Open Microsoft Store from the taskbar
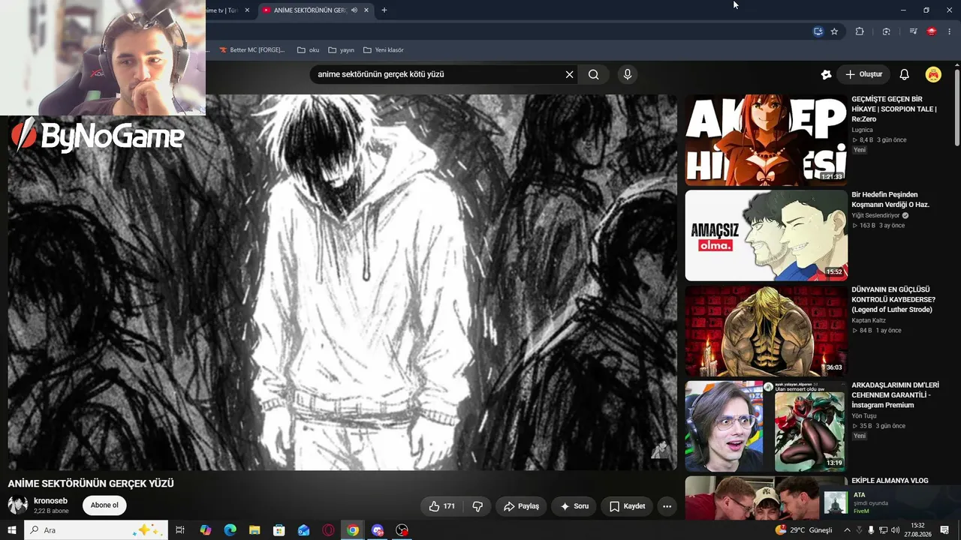 point(279,530)
